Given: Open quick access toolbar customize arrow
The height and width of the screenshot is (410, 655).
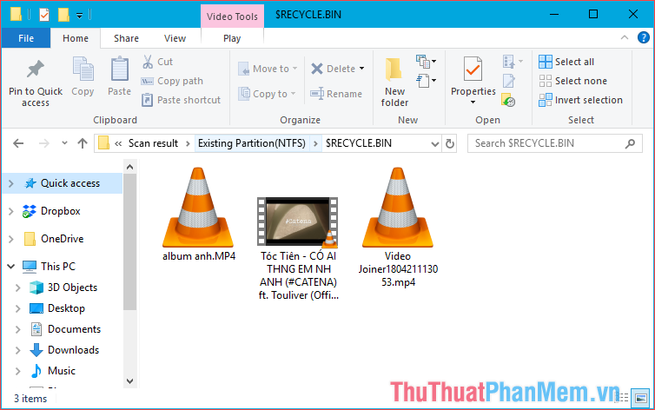Looking at the screenshot, I should tap(79, 16).
